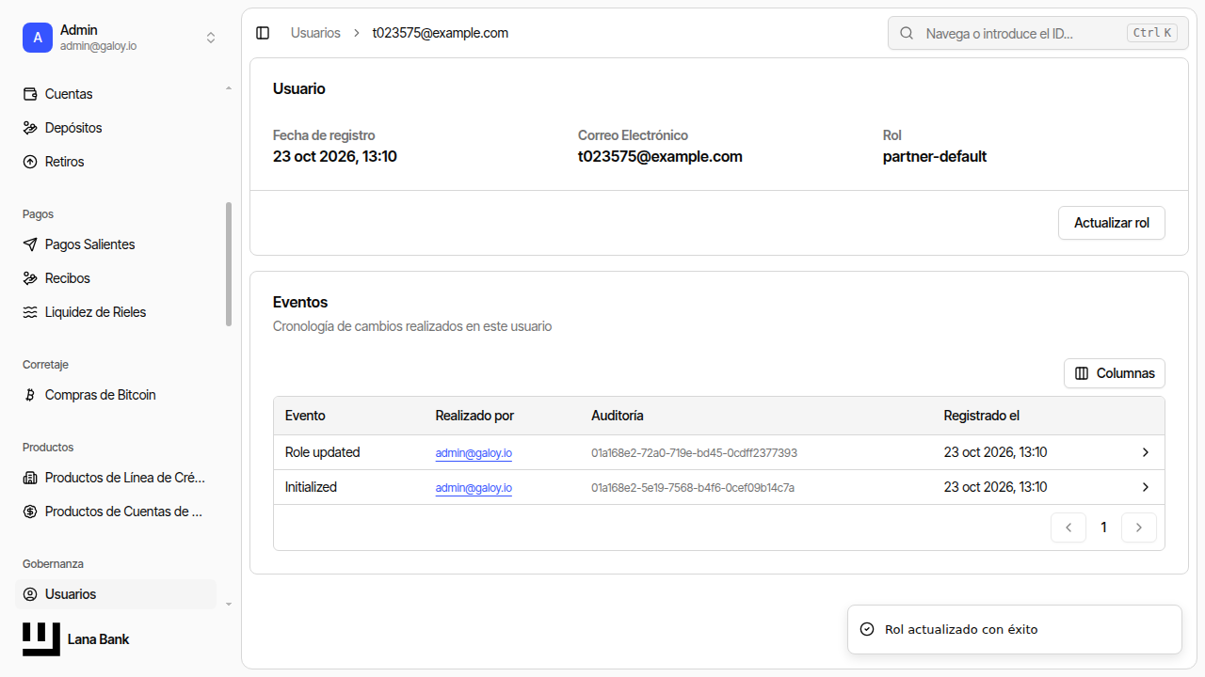Open the Admin account switcher chevrons
Image resolution: width=1205 pixels, height=677 pixels.
tap(211, 38)
